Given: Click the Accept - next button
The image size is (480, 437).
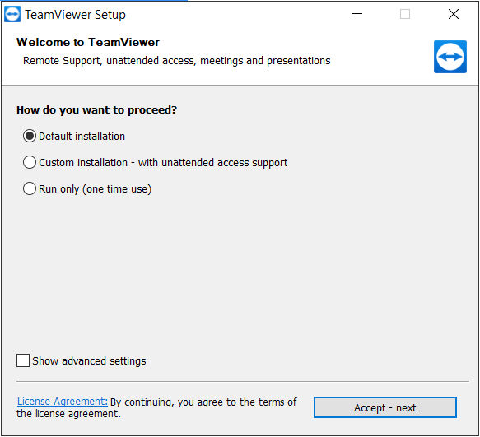Looking at the screenshot, I should [385, 407].
